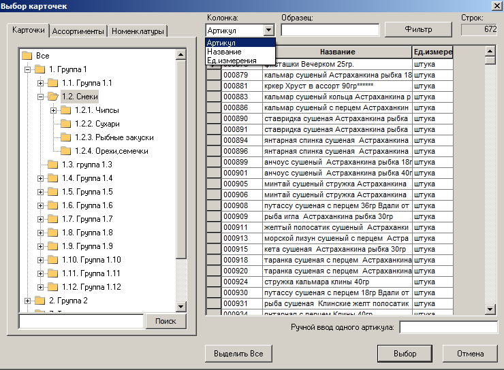Expand the '1.9. Группа 1.9' node
The image size is (504, 370).
pyautogui.click(x=40, y=246)
